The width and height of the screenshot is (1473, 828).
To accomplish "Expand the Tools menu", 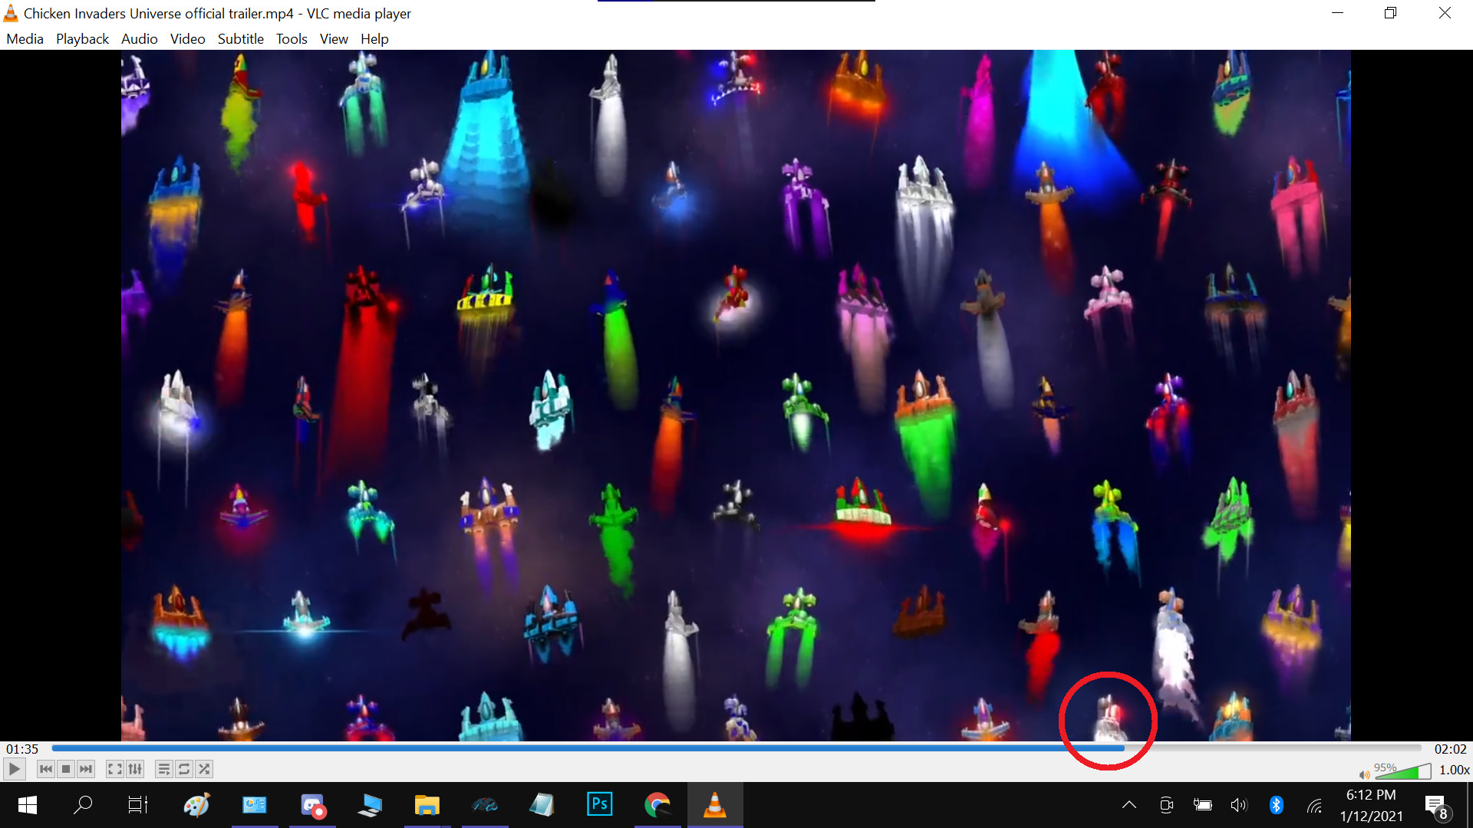I will (292, 38).
